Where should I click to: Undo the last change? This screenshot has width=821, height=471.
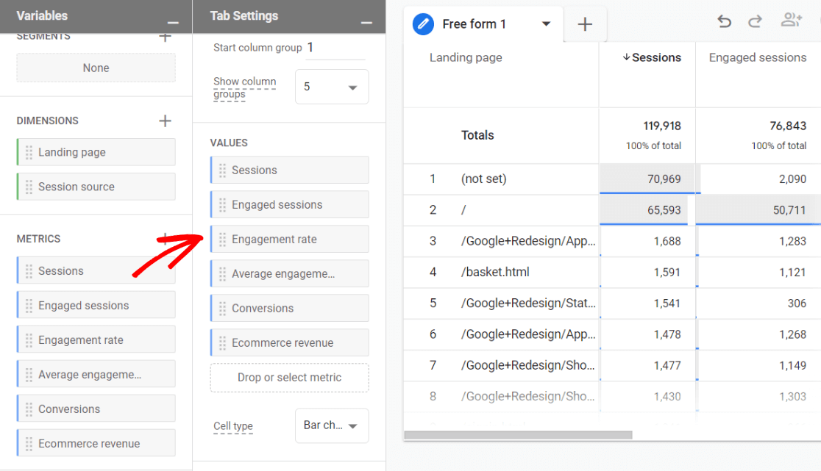tap(725, 22)
